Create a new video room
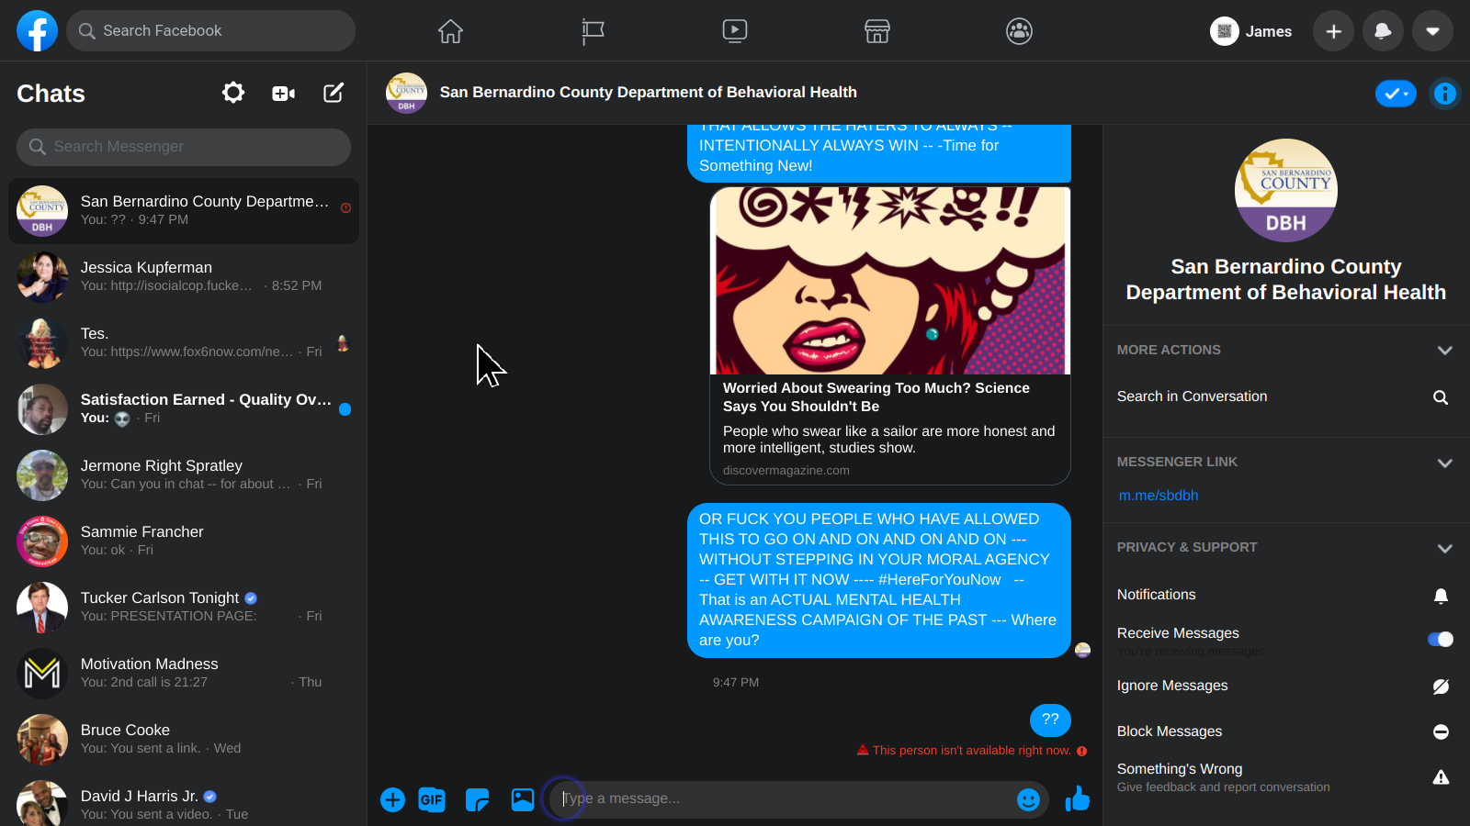Image resolution: width=1470 pixels, height=826 pixels. 283,93
